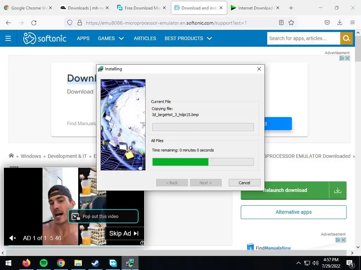Click the orange search magnifier button

[x=347, y=38]
